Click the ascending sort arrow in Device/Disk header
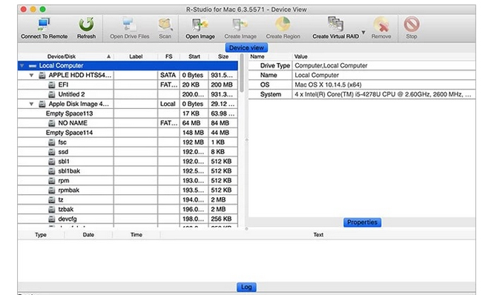 (x=109, y=56)
